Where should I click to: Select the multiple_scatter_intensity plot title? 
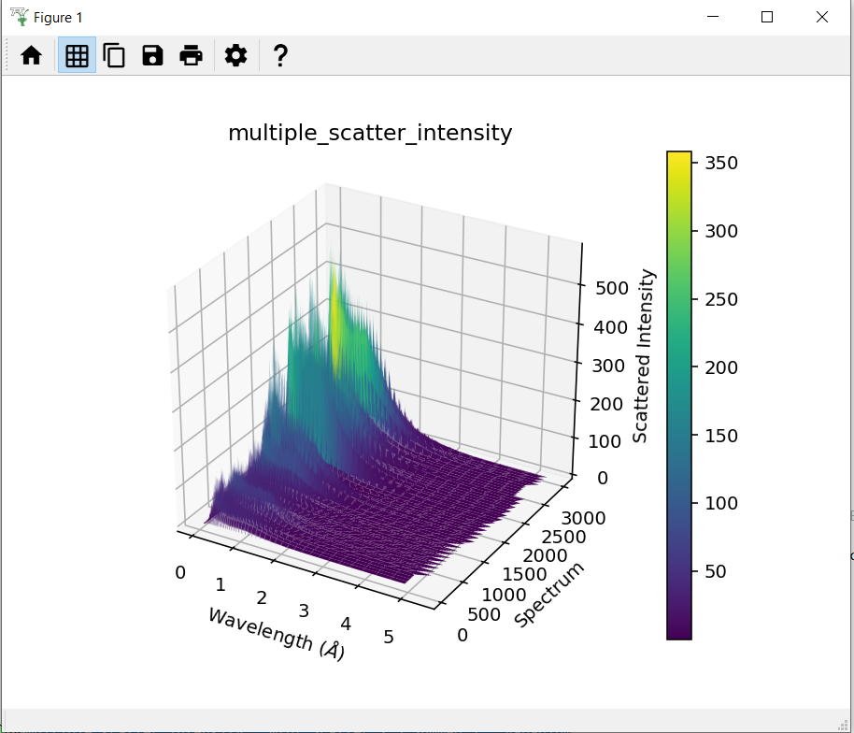tap(370, 134)
